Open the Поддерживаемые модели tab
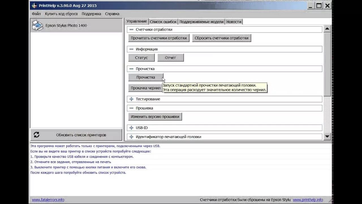The width and height of the screenshot is (362, 204). (x=201, y=22)
